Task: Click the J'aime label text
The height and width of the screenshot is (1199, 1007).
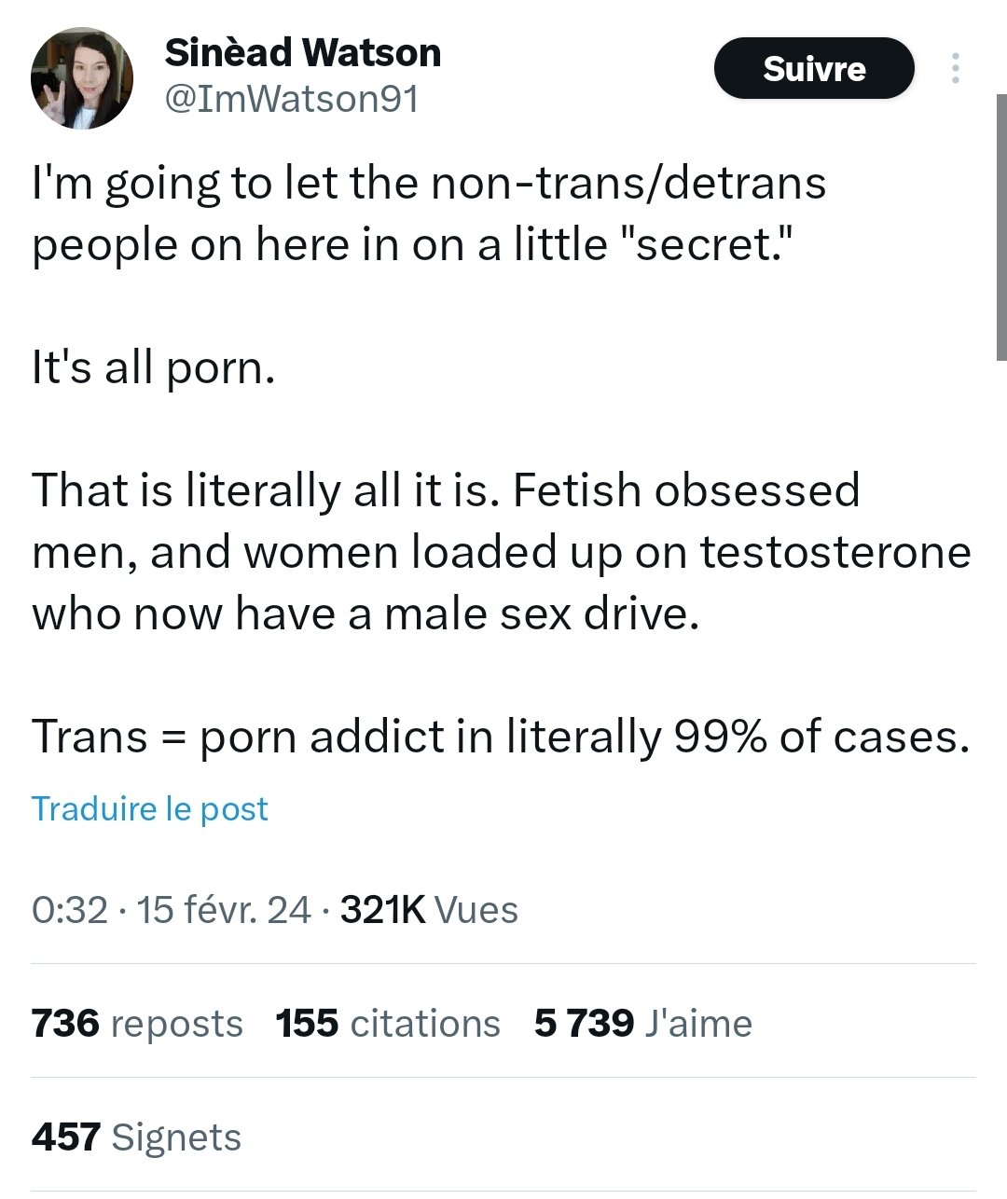Action: click(698, 1023)
